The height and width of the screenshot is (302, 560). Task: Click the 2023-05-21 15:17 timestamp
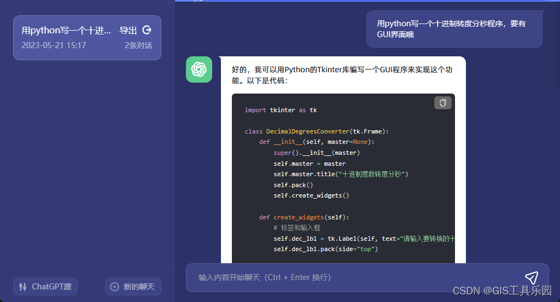pos(54,45)
